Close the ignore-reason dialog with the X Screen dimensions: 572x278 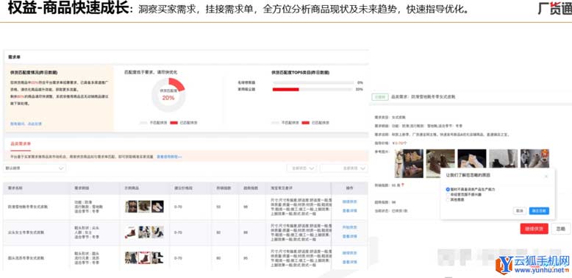[546, 177]
